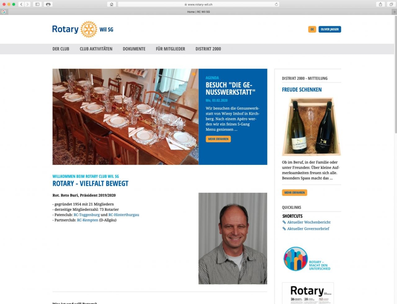Image resolution: width=397 pixels, height=304 pixels.
Task: Open the DE language selector
Action: point(312,29)
